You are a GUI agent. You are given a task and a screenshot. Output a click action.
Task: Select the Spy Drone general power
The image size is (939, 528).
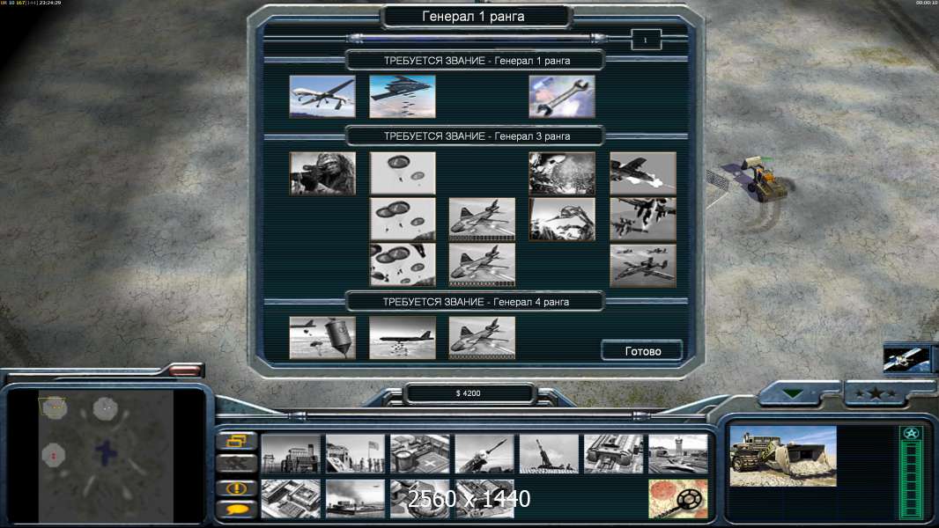click(322, 96)
